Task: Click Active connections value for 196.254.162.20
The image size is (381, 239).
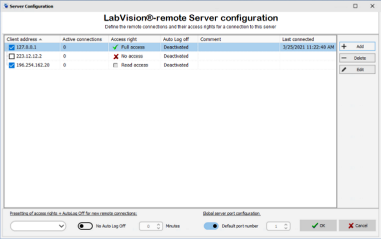Action: 64,65
